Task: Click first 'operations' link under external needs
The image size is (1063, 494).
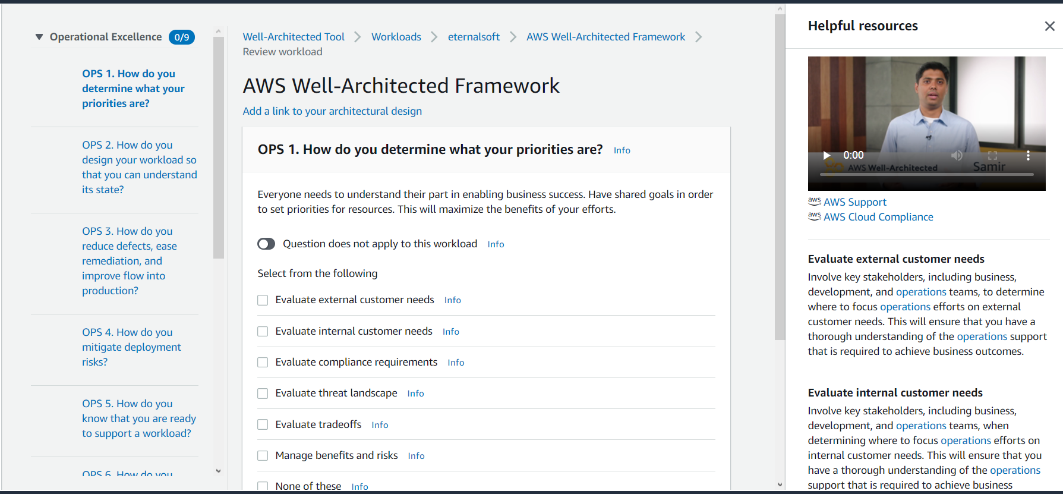Action: (921, 292)
